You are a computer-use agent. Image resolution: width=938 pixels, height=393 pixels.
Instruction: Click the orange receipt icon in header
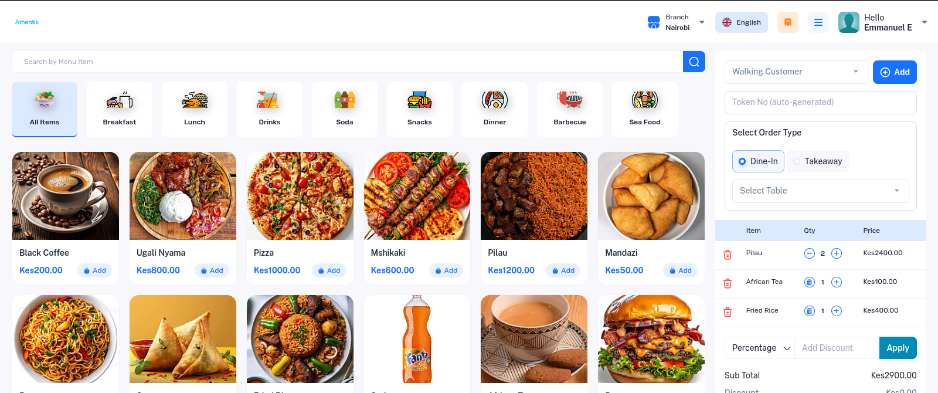tap(787, 22)
